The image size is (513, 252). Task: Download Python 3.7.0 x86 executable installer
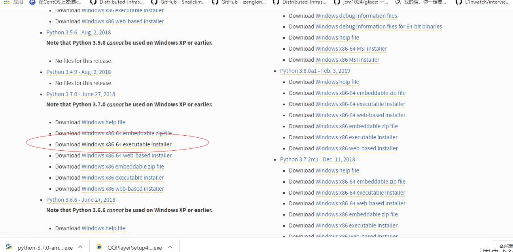123,178
